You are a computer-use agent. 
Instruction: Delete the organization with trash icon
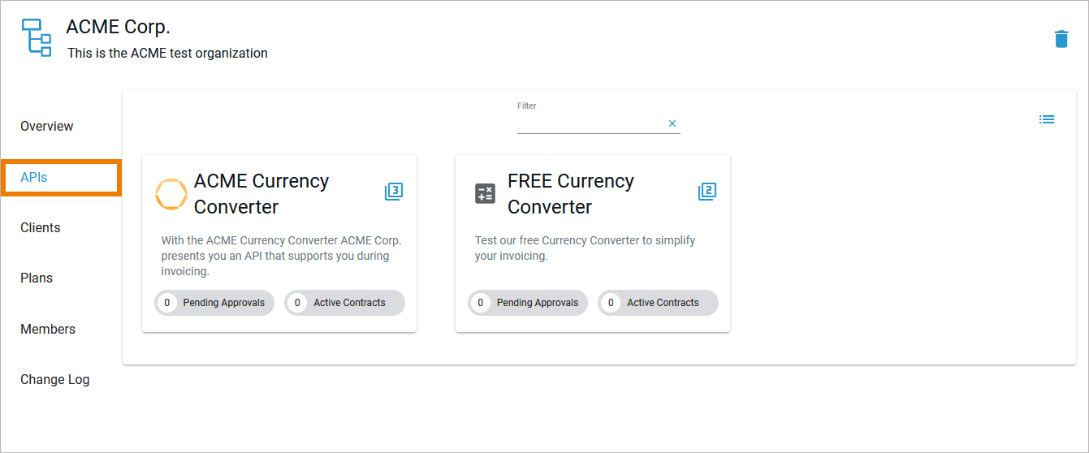[x=1061, y=39]
